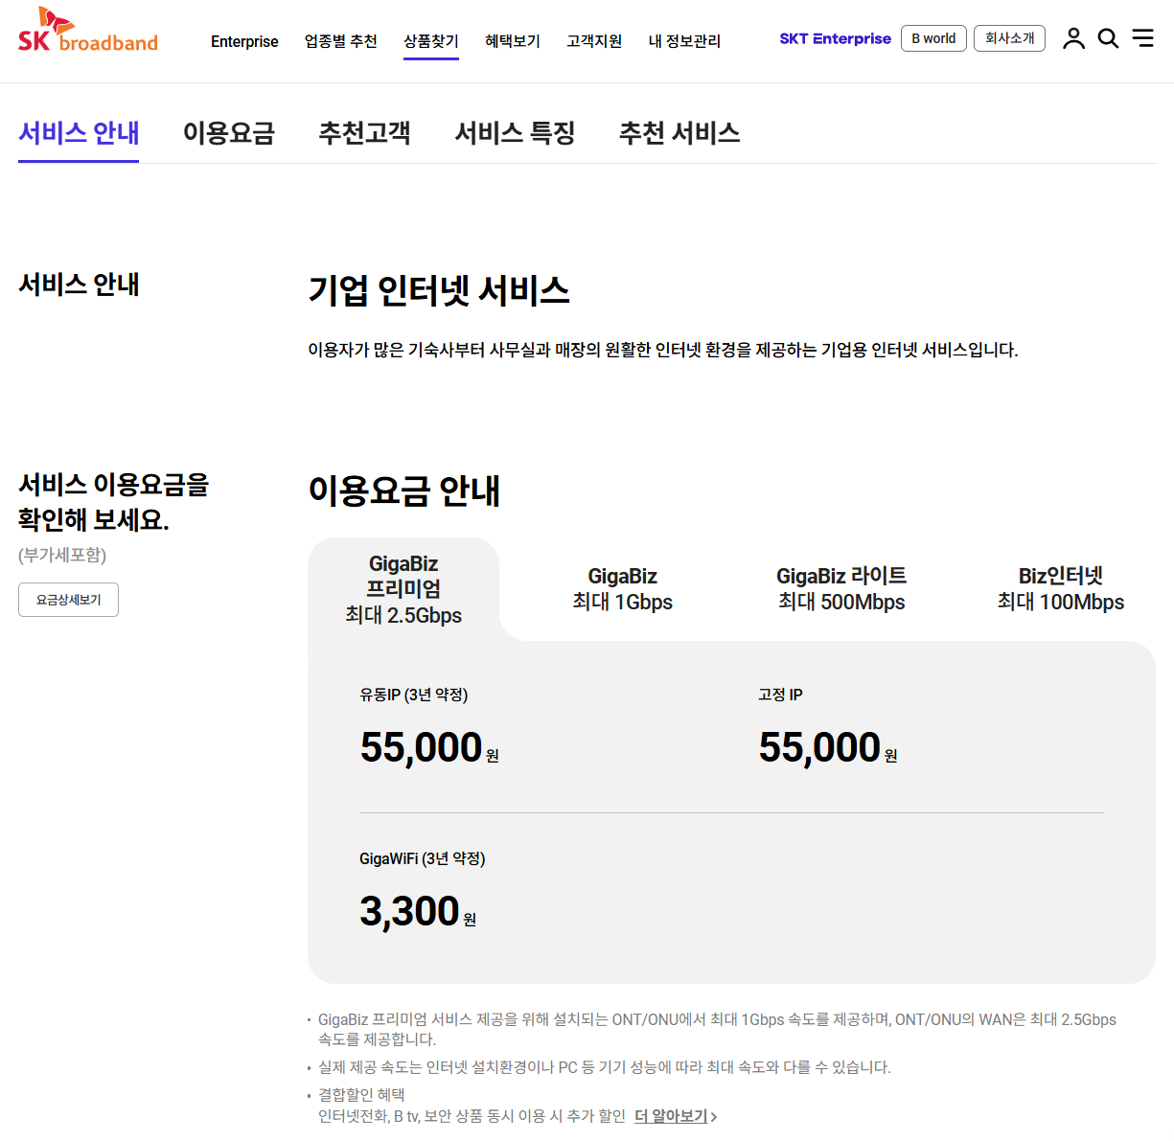The image size is (1174, 1141).
Task: Jump to the 서비스 특징 tab
Action: 515,133
